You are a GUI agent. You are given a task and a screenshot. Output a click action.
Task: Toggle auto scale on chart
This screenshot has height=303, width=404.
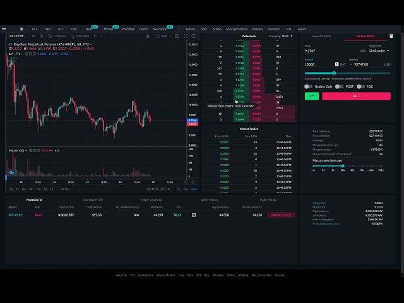tap(194, 189)
